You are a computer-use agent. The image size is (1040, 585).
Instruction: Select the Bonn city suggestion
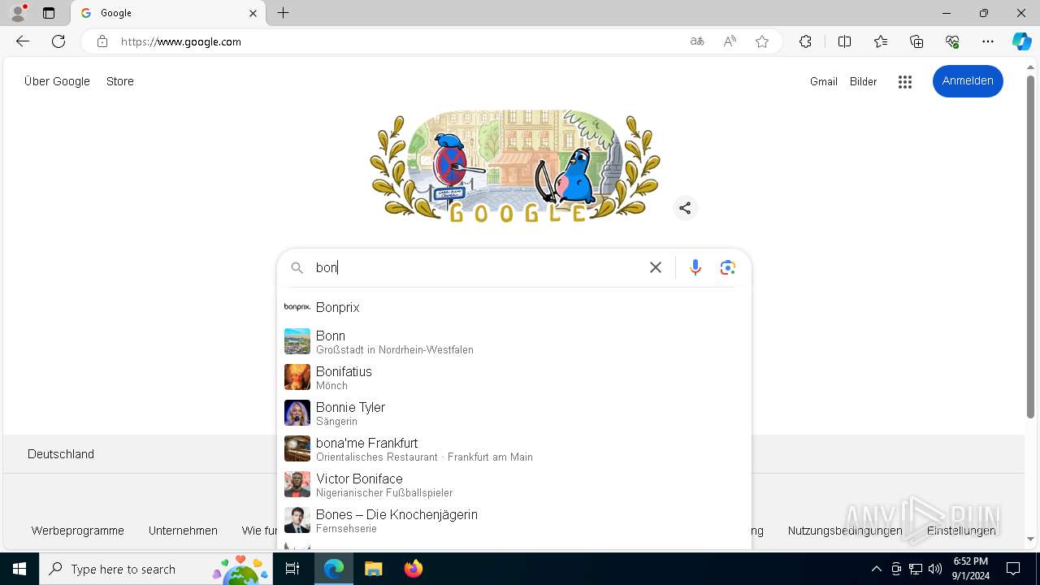(x=513, y=342)
